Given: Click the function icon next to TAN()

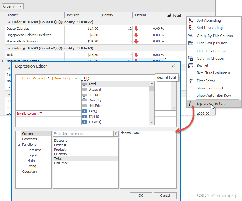Looking at the screenshot, I should point(85,111).
